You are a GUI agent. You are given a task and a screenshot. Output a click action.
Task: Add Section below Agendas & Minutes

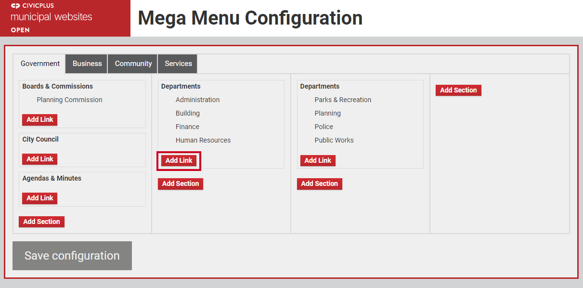click(x=41, y=222)
